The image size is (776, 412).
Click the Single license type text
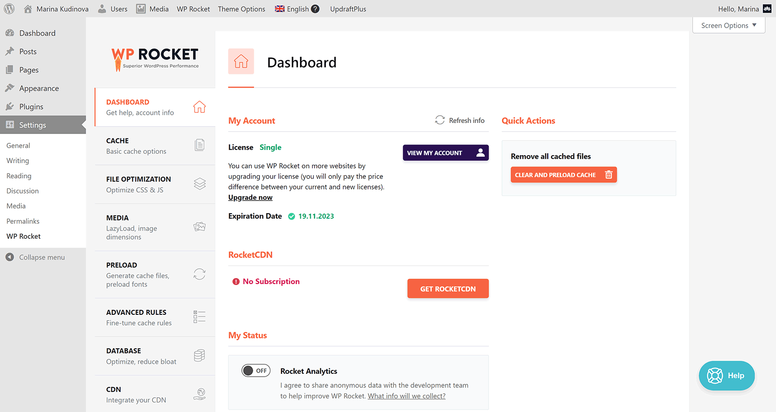(270, 147)
